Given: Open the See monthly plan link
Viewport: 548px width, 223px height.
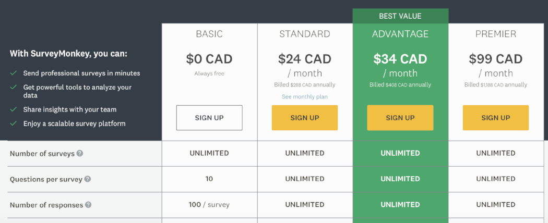Looking at the screenshot, I should [x=305, y=97].
